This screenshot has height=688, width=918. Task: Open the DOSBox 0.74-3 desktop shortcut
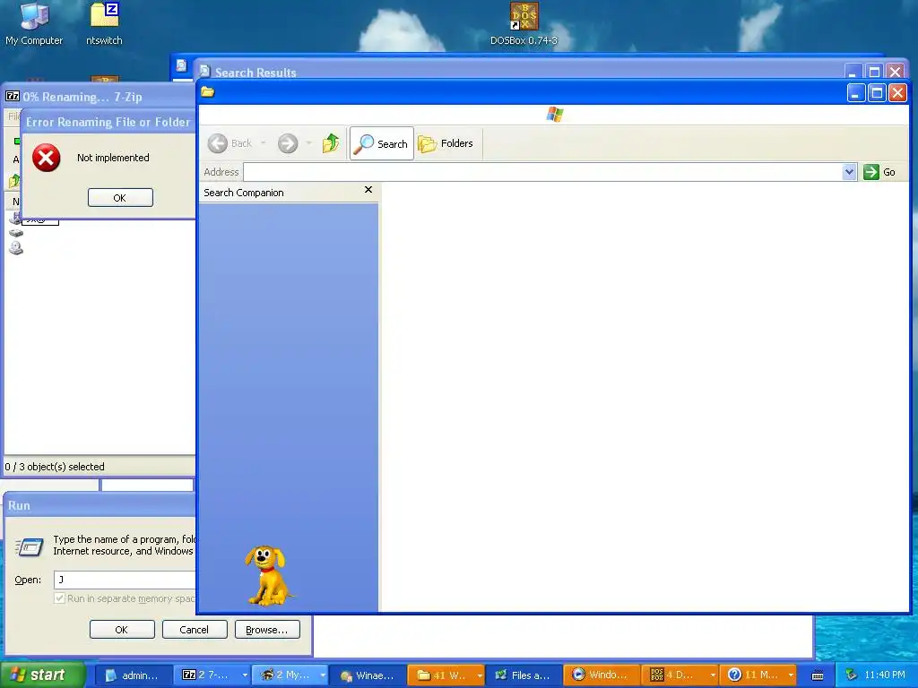pyautogui.click(x=524, y=24)
